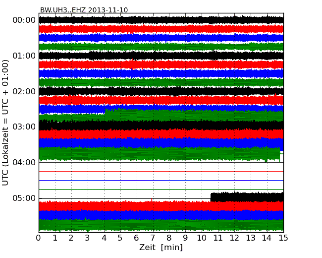Click the x-axis tick label '1'
Screen dimensions: 322x258
pos(55,238)
